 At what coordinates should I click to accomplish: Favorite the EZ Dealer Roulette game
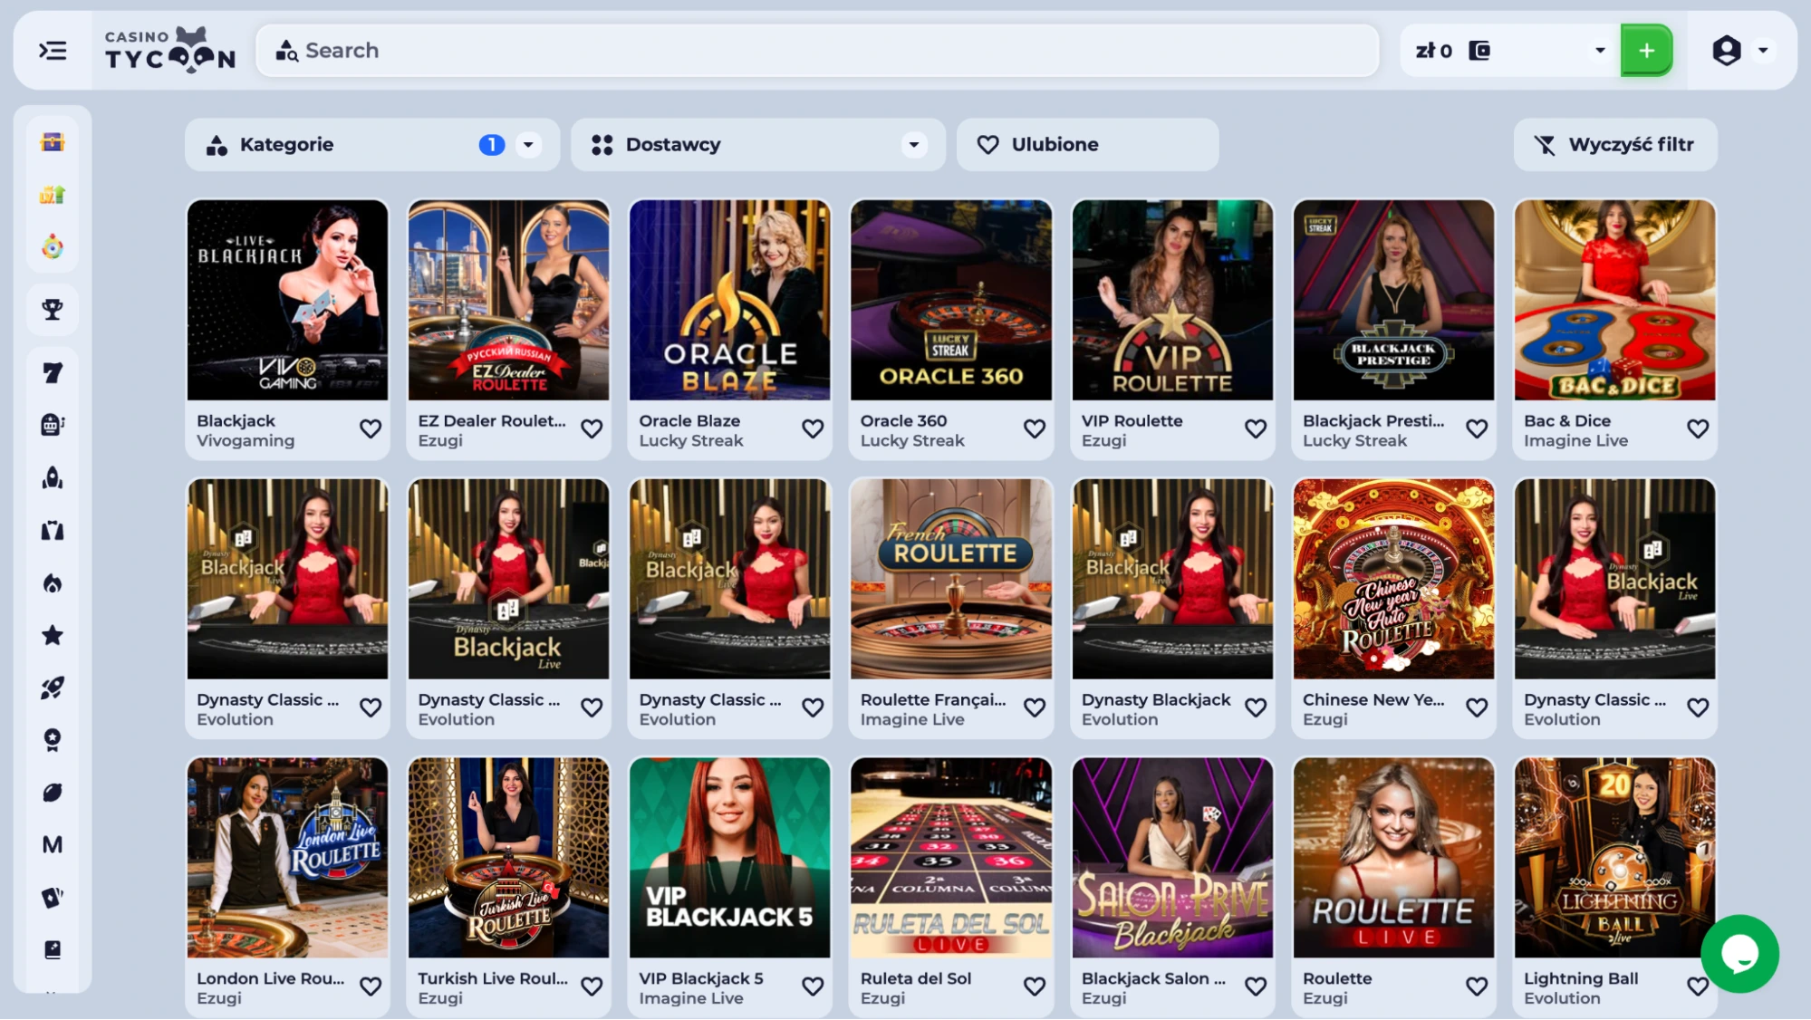[x=592, y=428]
